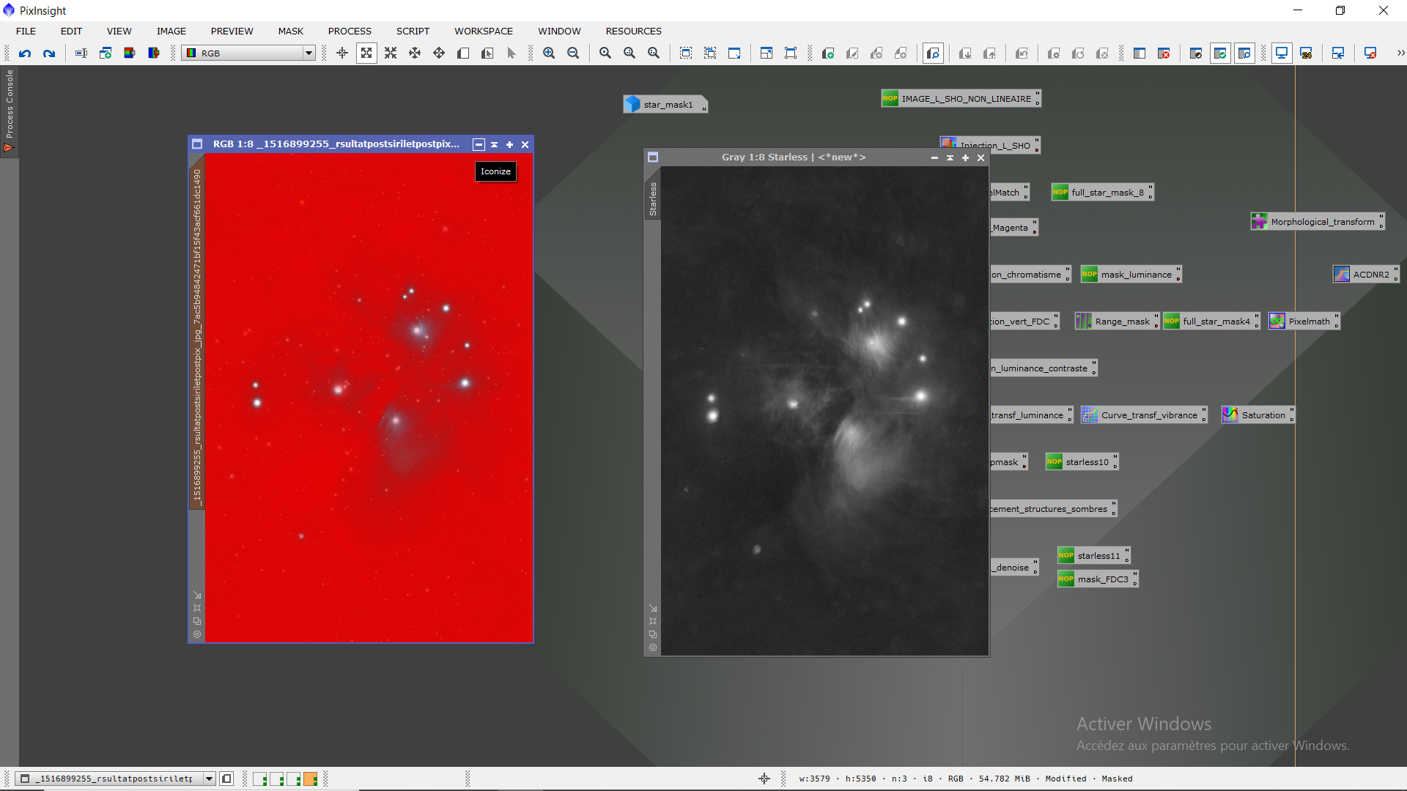Toggle the Process Console side tab

tap(10, 110)
